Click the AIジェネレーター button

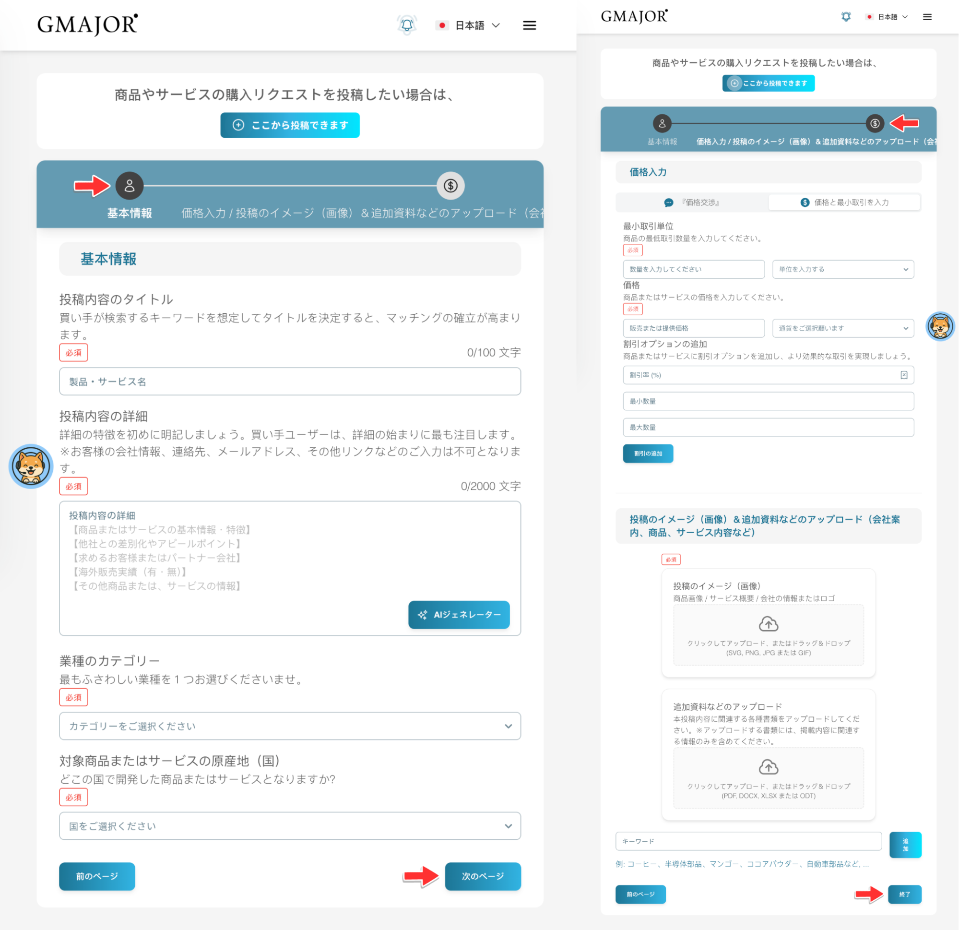459,615
